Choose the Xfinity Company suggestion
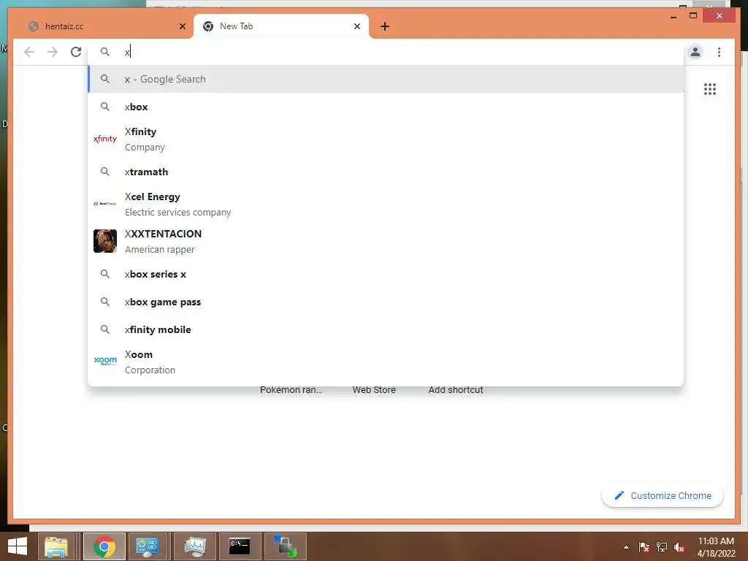 click(x=386, y=140)
